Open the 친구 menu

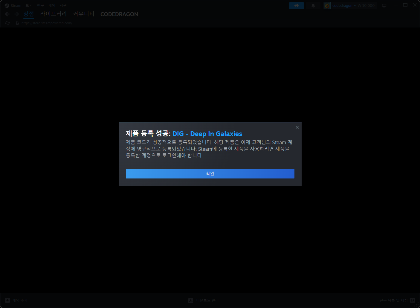[x=40, y=5]
